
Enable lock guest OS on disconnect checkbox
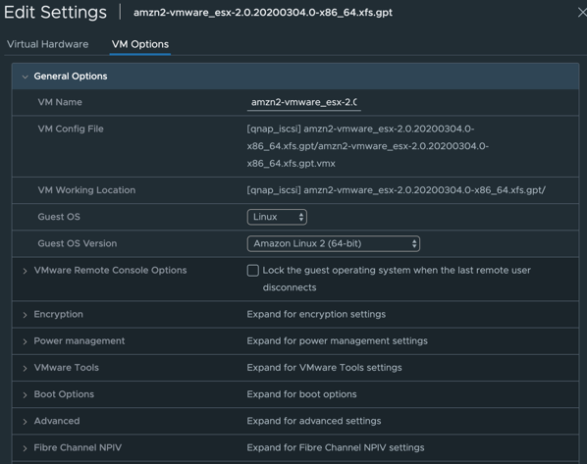[252, 271]
